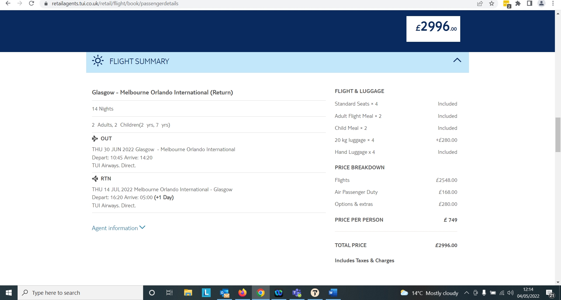Open the Chrome profile menu
This screenshot has height=300, width=561.
541,4
